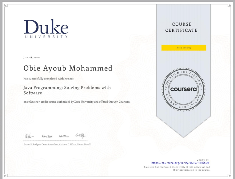
Task: Click the COURSE CERTIFICATE heading
Action: (181, 27)
